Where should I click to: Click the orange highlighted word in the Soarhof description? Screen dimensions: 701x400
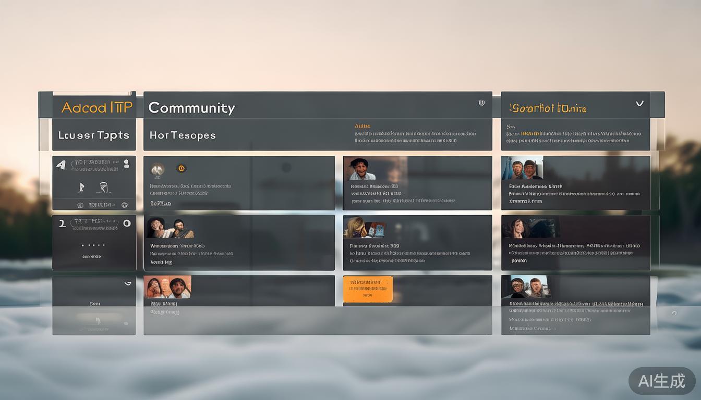(530, 134)
